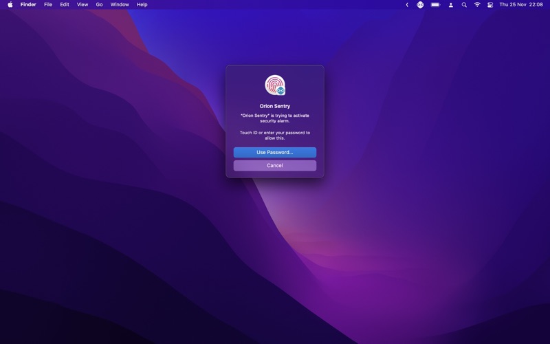The width and height of the screenshot is (550, 344).
Task: Open Control Centre
Action: pos(490,5)
